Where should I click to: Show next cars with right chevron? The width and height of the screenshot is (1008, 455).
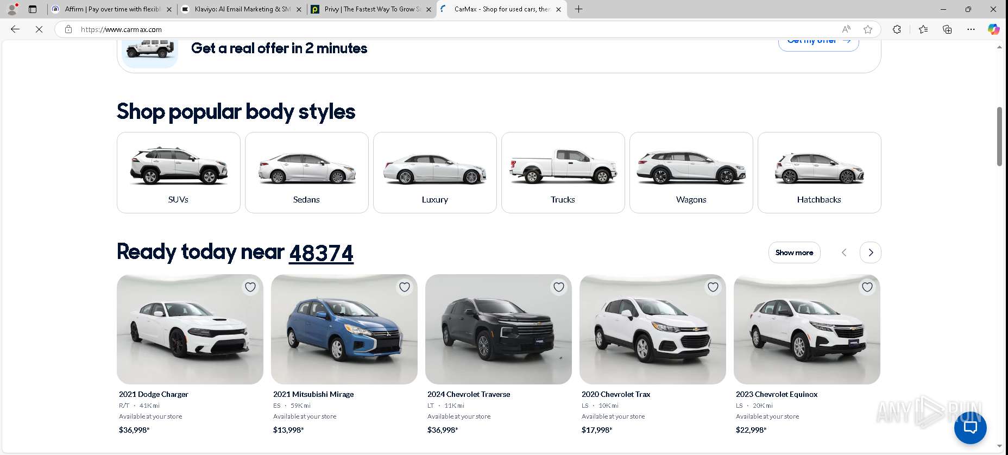click(x=871, y=252)
